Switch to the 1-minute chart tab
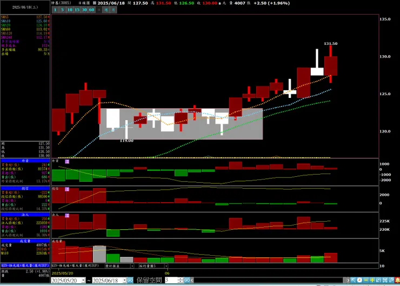 coord(55,10)
